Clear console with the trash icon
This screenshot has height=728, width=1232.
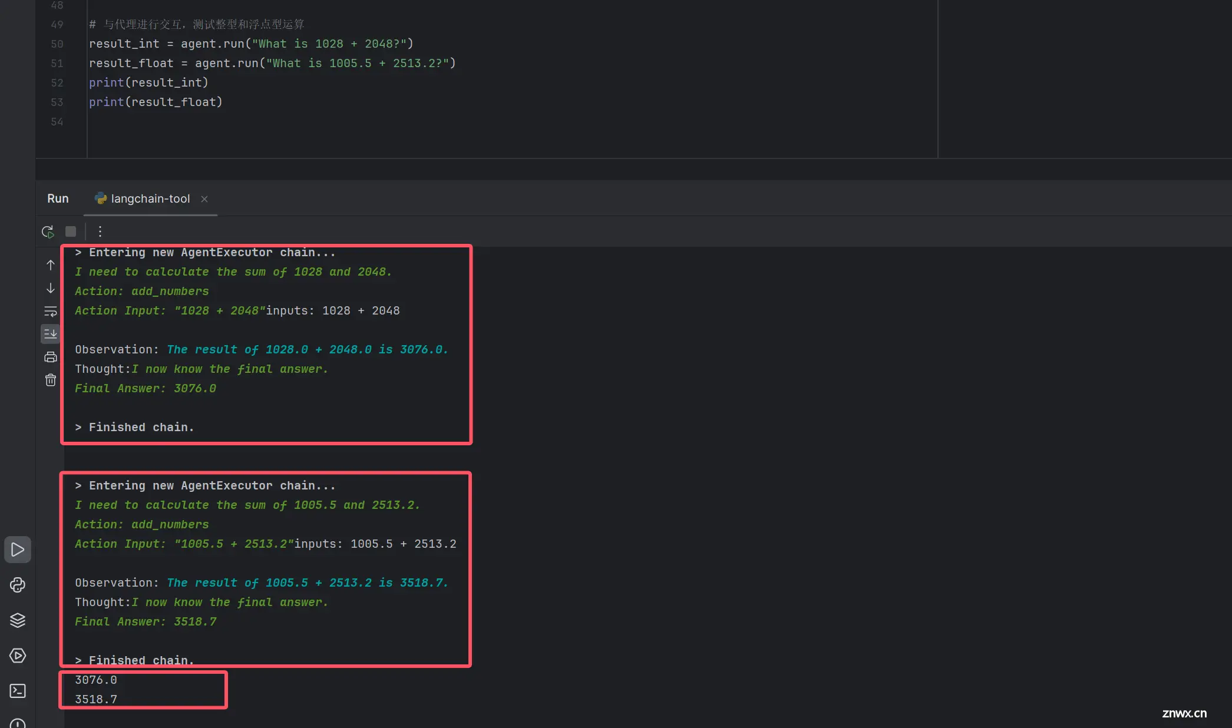click(51, 380)
